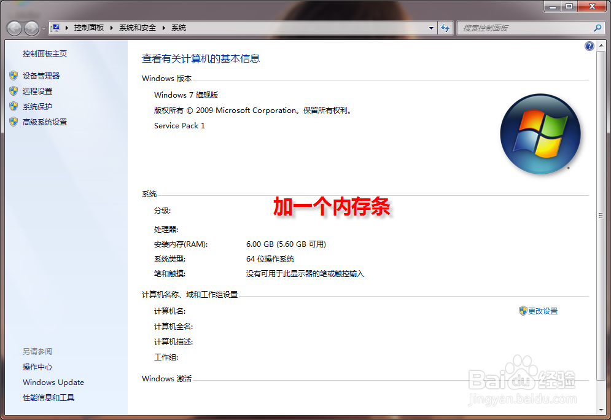Image resolution: width=611 pixels, height=420 pixels.
Task: Click the vertical scrollbar thumb
Action: 601,215
